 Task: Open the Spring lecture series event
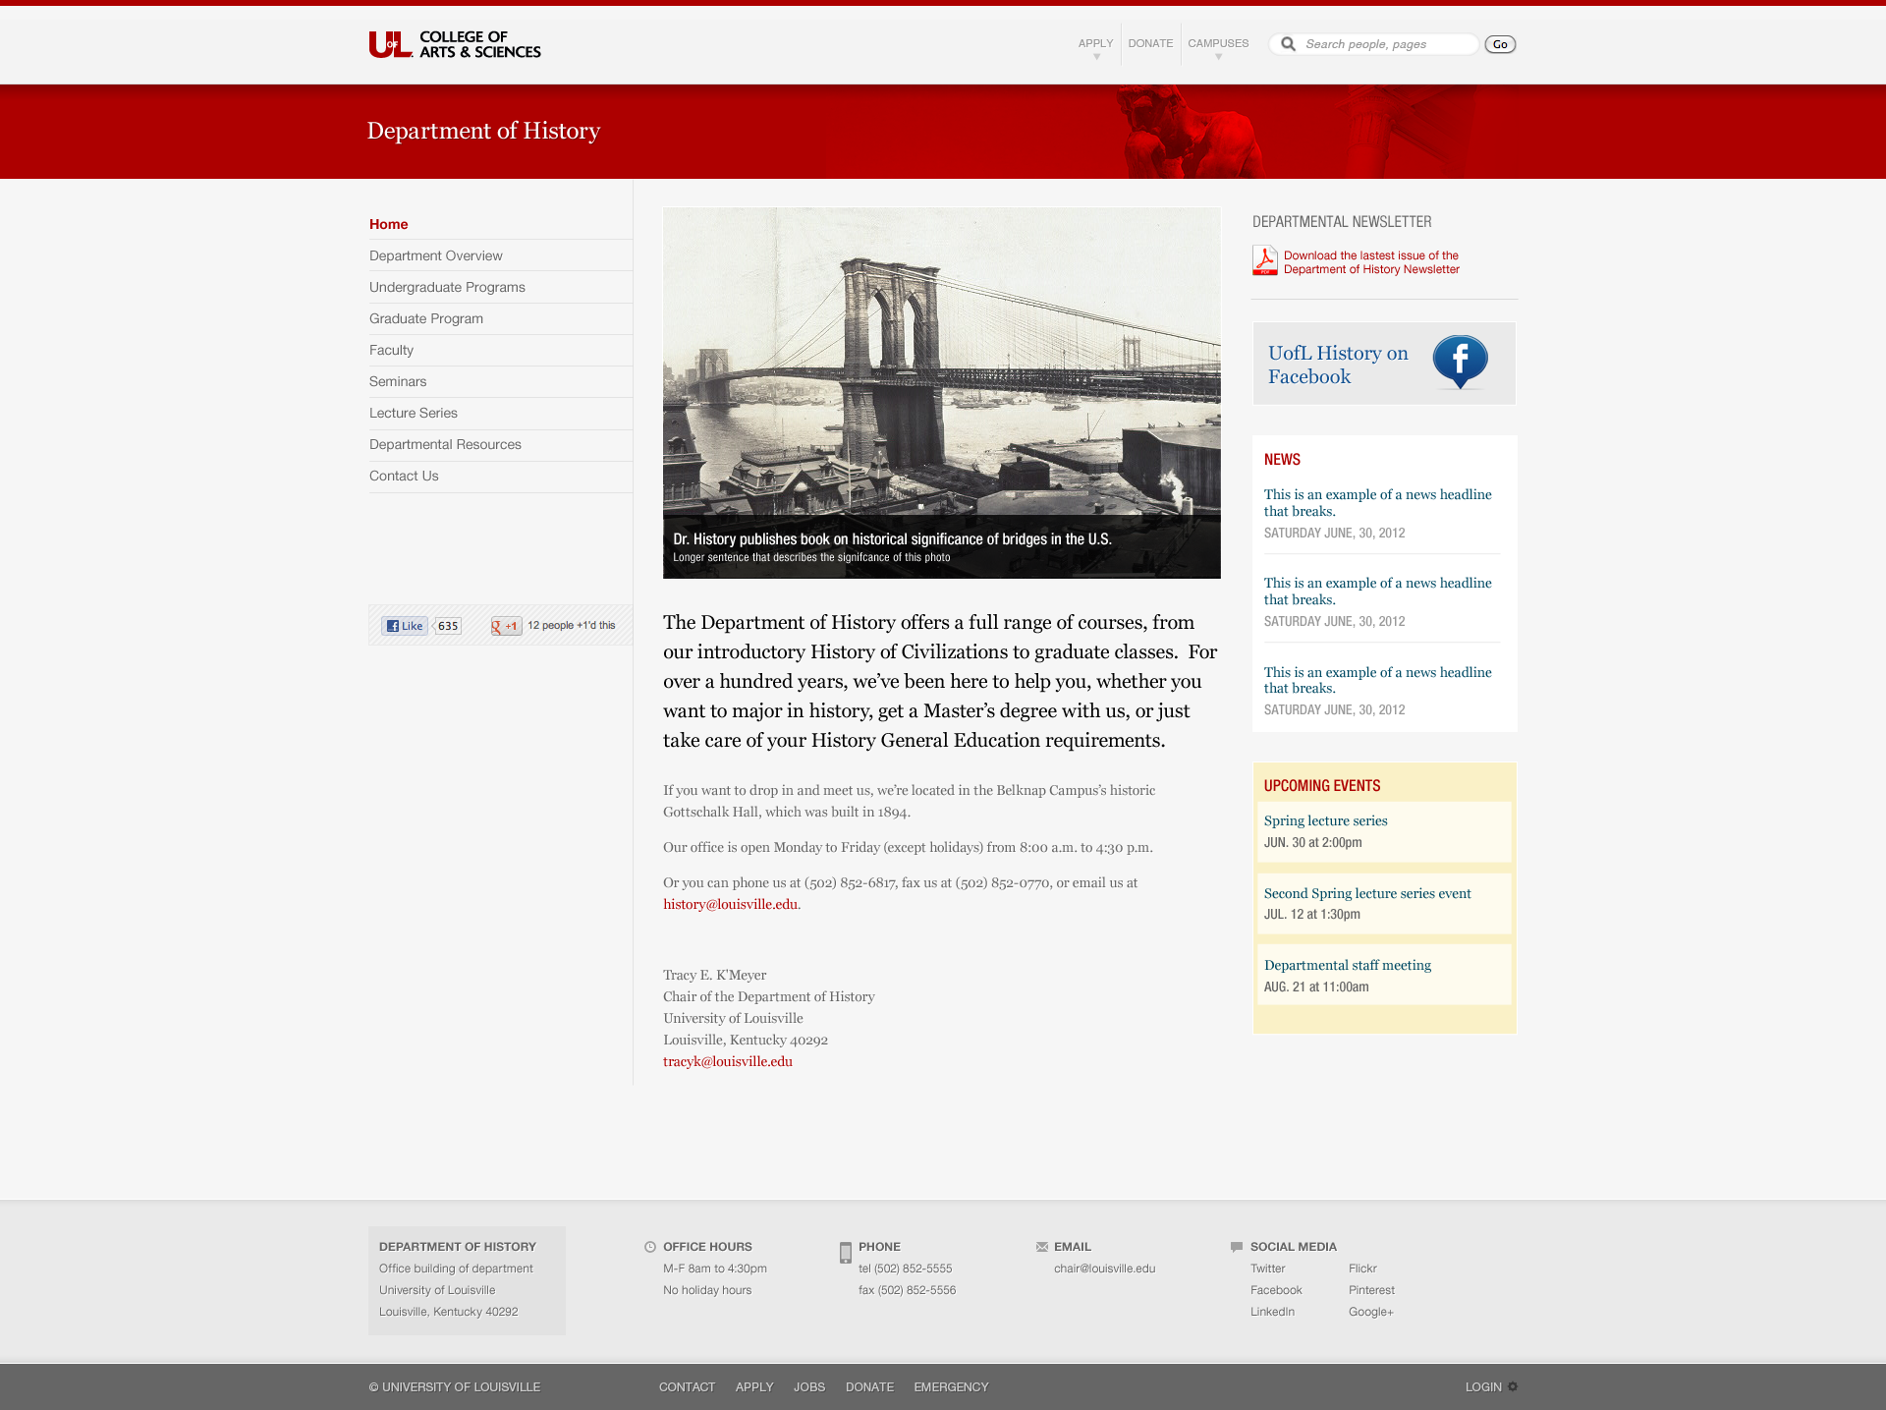(x=1325, y=820)
